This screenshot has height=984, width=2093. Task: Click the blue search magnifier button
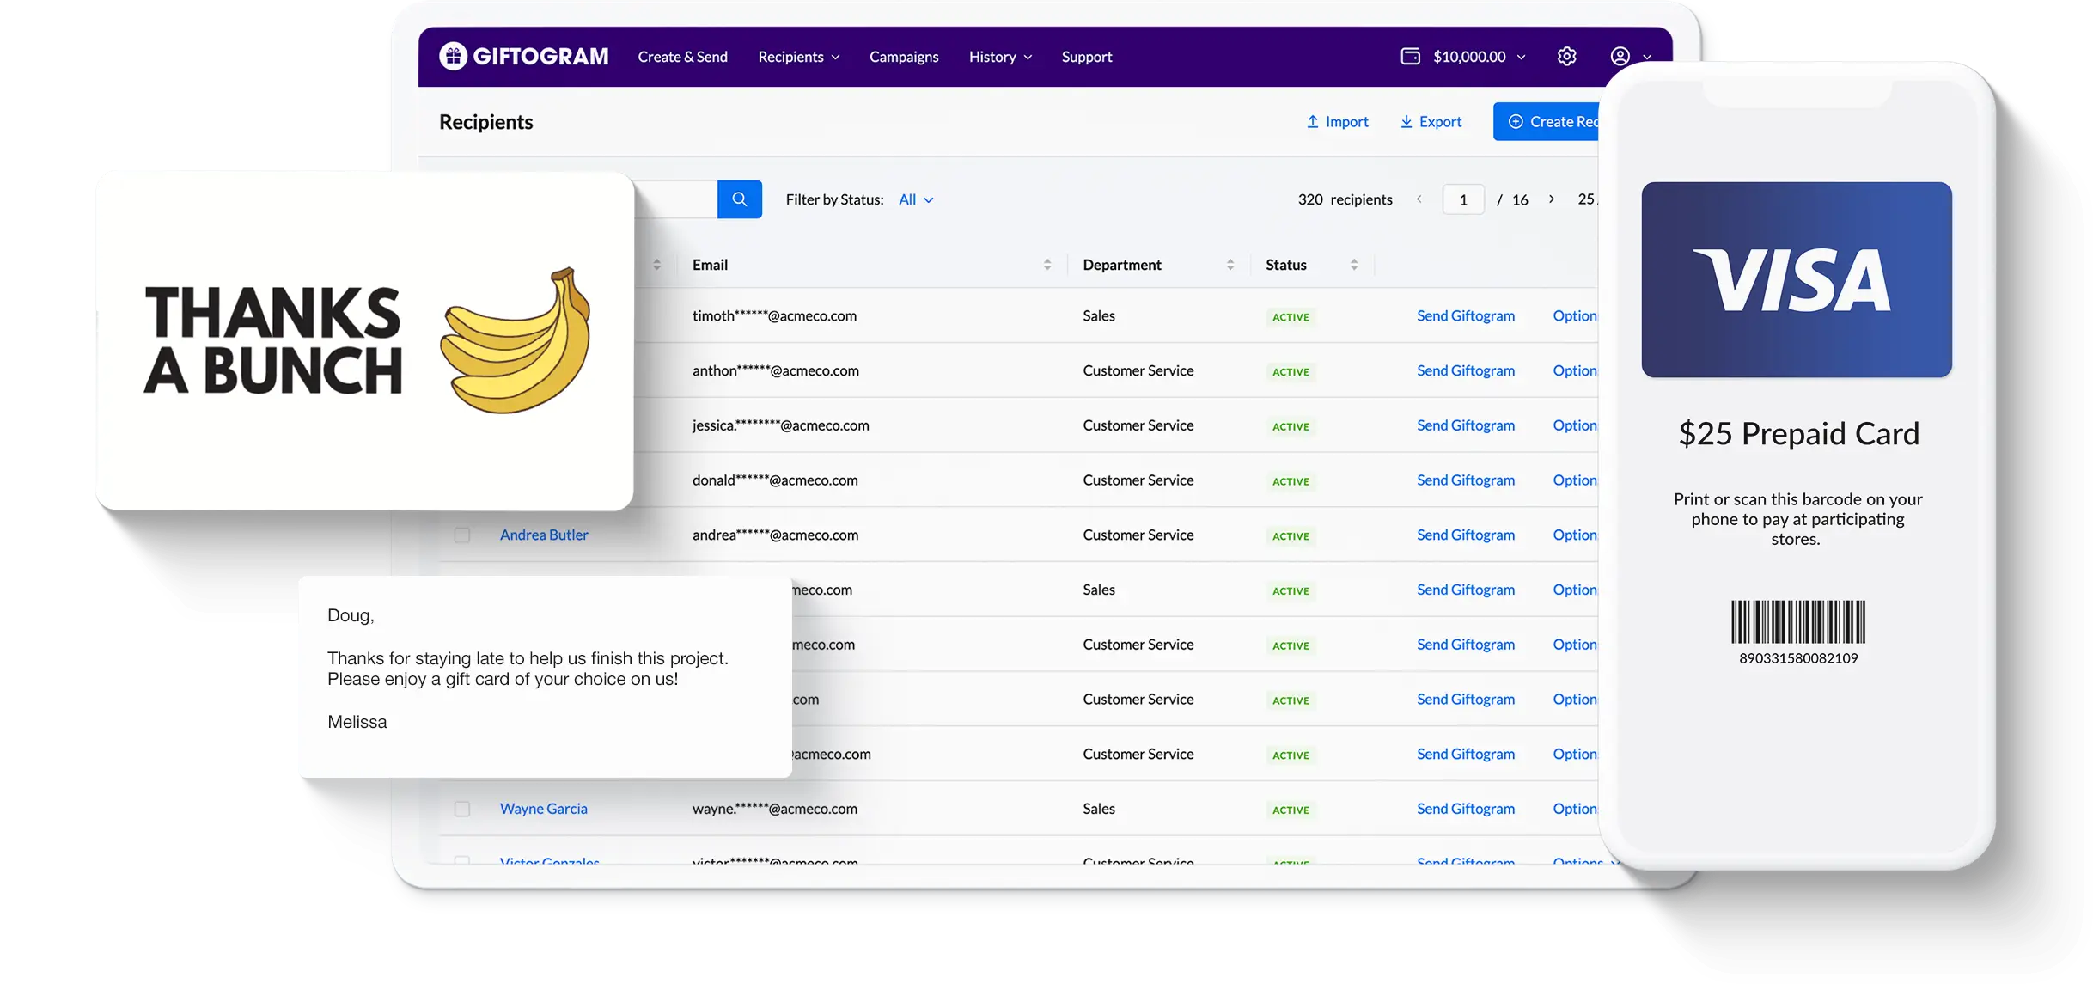tap(739, 199)
